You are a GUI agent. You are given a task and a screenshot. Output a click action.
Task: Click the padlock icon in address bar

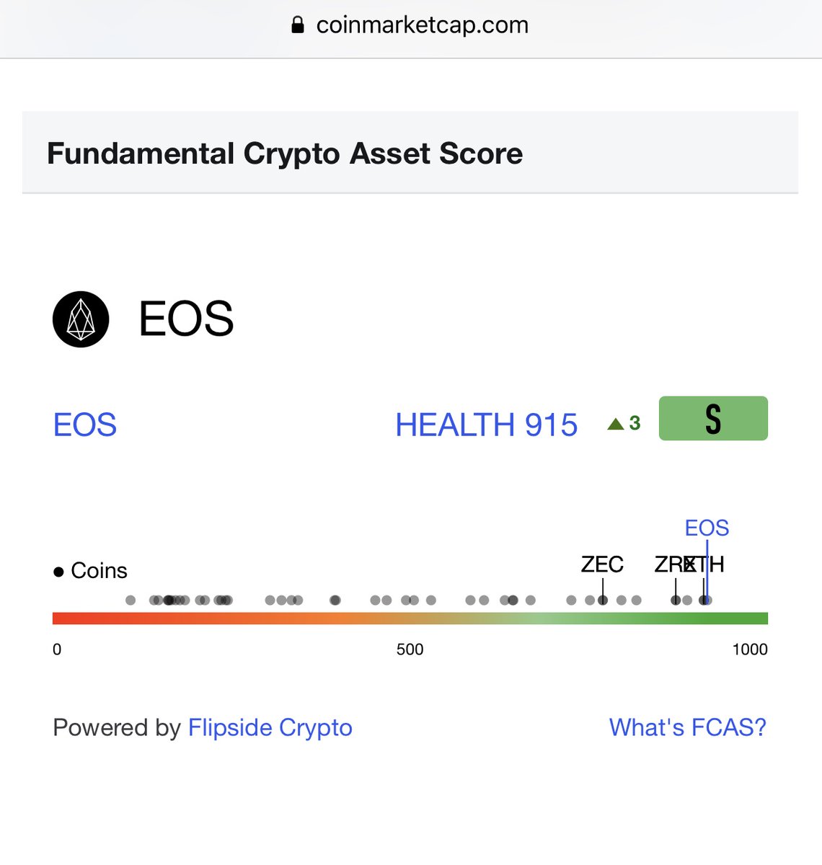297,26
